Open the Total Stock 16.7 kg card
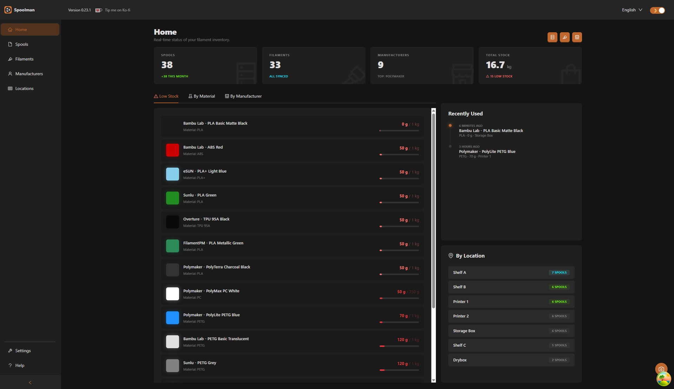The width and height of the screenshot is (674, 389). 530,66
